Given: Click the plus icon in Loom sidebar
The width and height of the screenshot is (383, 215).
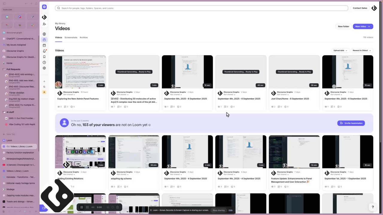Looking at the screenshot, I should click(x=44, y=81).
